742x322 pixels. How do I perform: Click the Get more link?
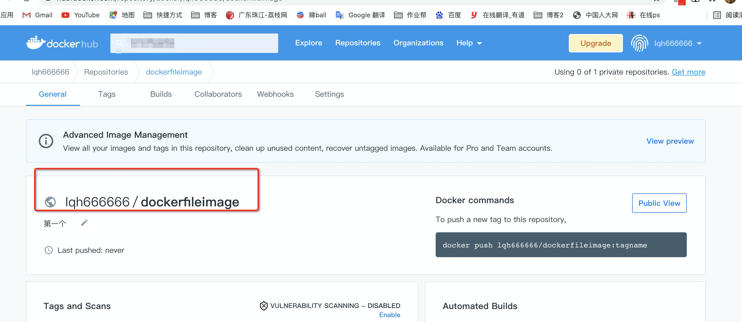click(688, 72)
